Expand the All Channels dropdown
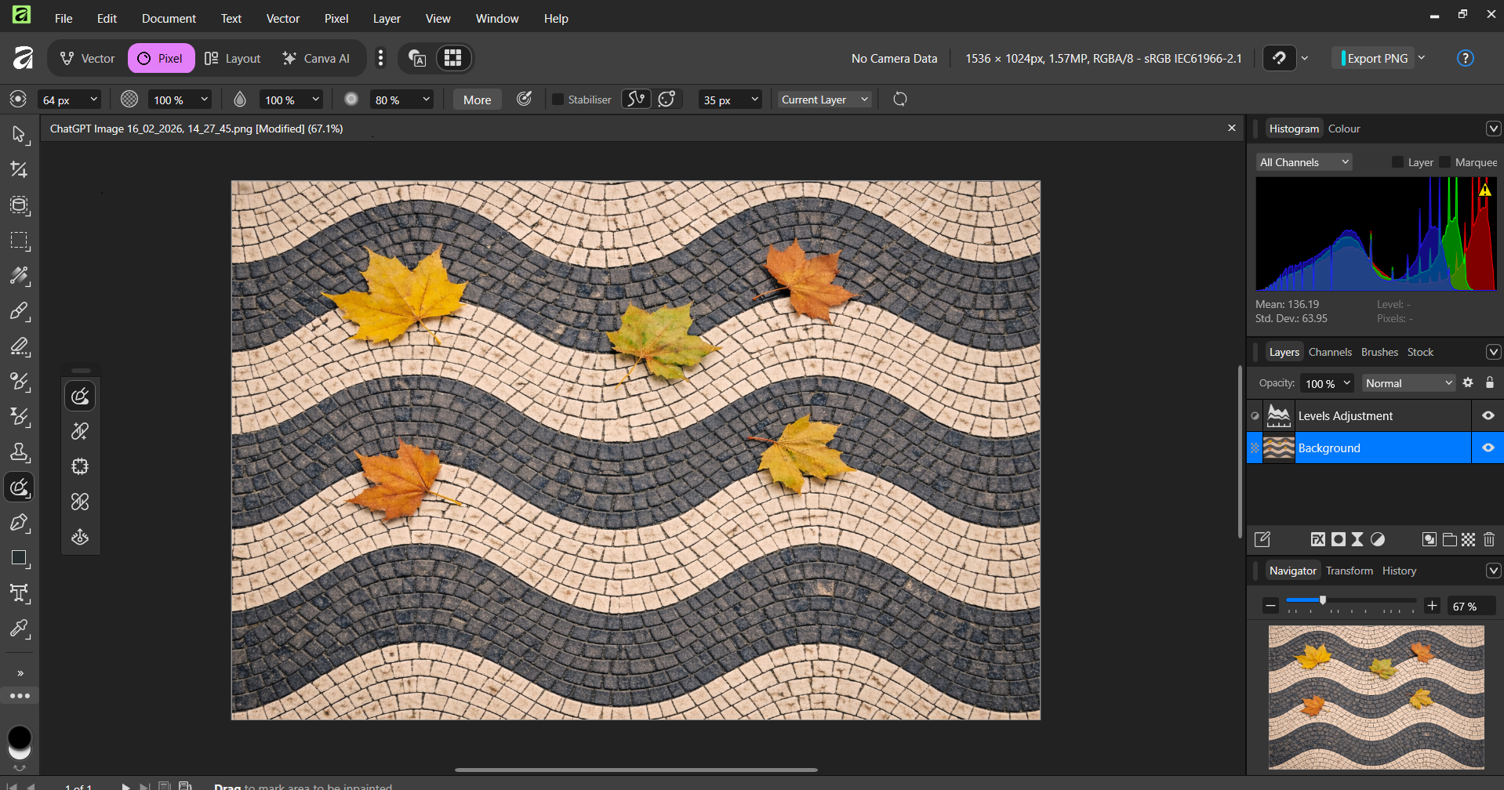The height and width of the screenshot is (790, 1504). tap(1304, 162)
